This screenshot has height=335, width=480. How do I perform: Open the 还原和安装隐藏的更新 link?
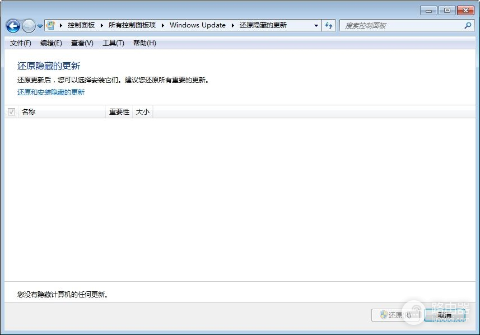tap(51, 92)
